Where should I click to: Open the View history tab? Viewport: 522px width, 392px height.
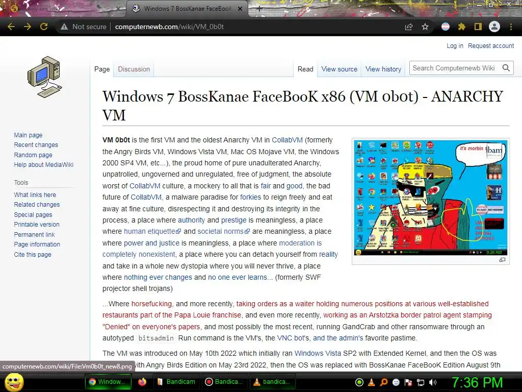click(383, 69)
